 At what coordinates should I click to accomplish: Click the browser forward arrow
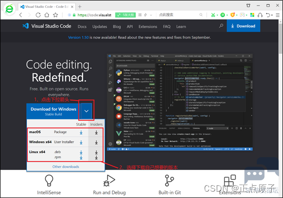point(29,15)
